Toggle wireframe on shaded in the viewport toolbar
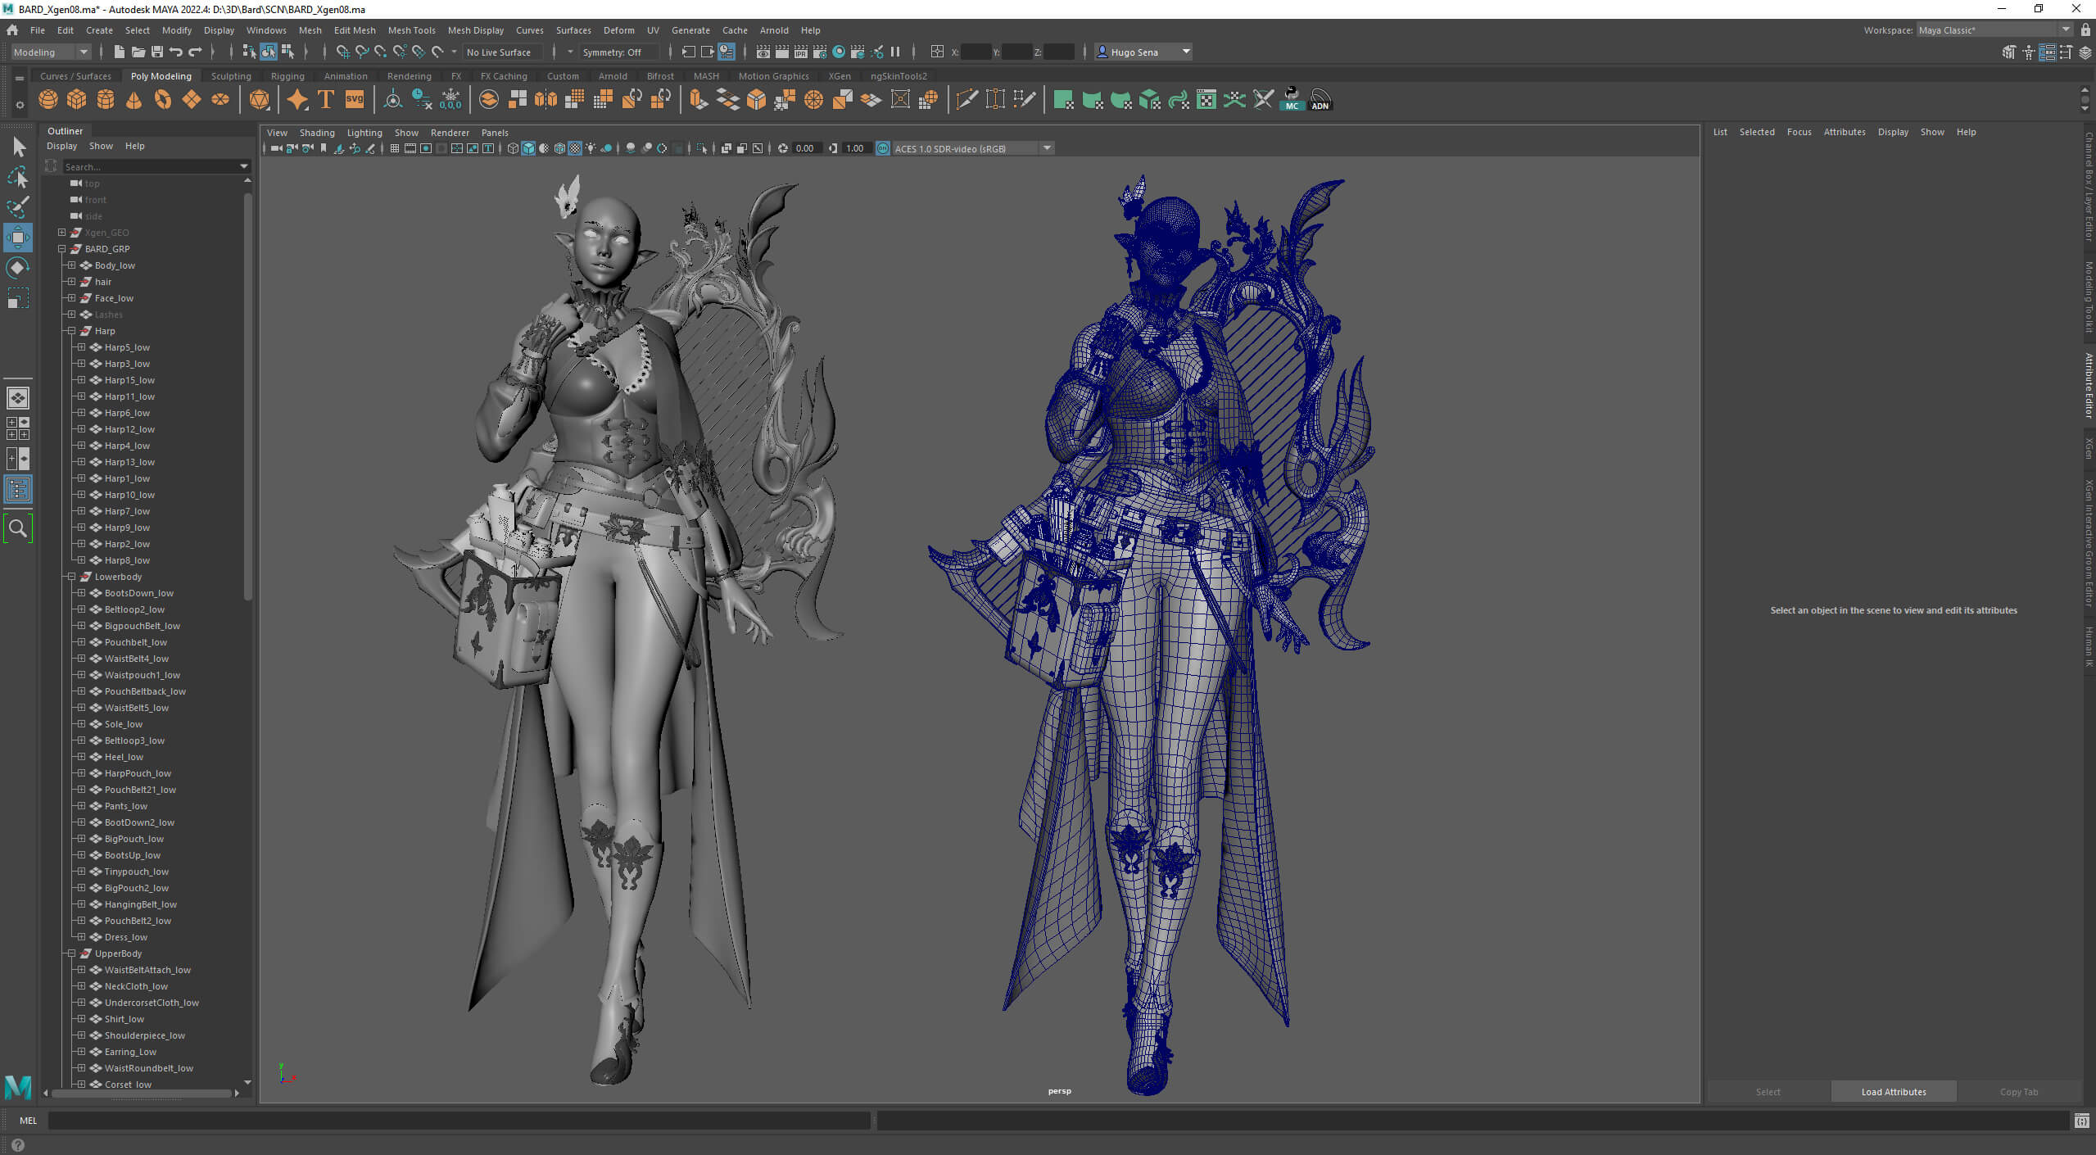 559,148
